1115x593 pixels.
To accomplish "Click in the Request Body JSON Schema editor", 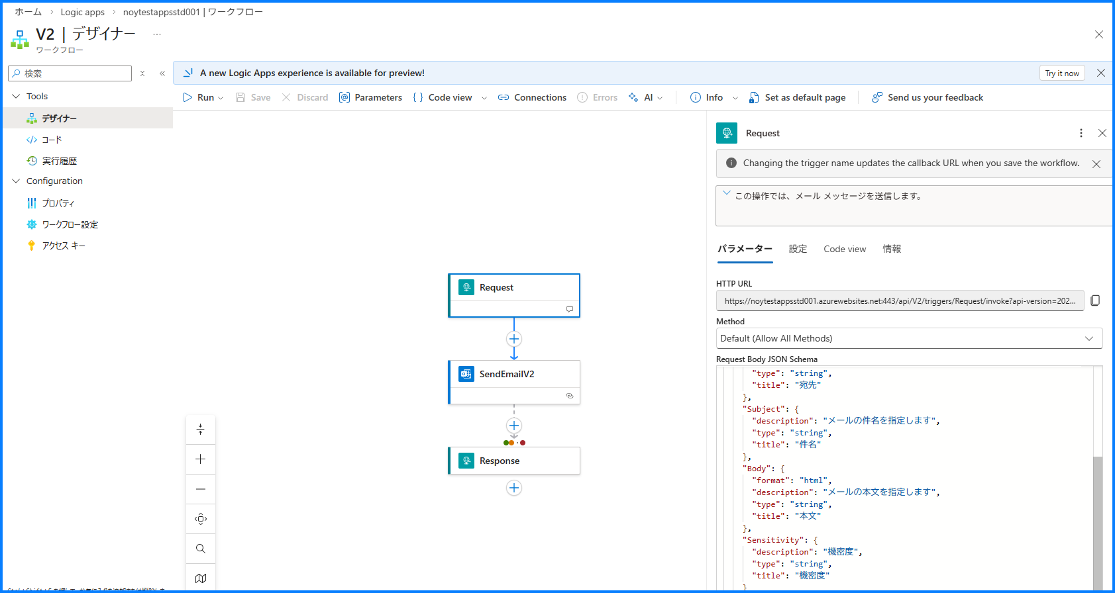I will pyautogui.click(x=904, y=478).
